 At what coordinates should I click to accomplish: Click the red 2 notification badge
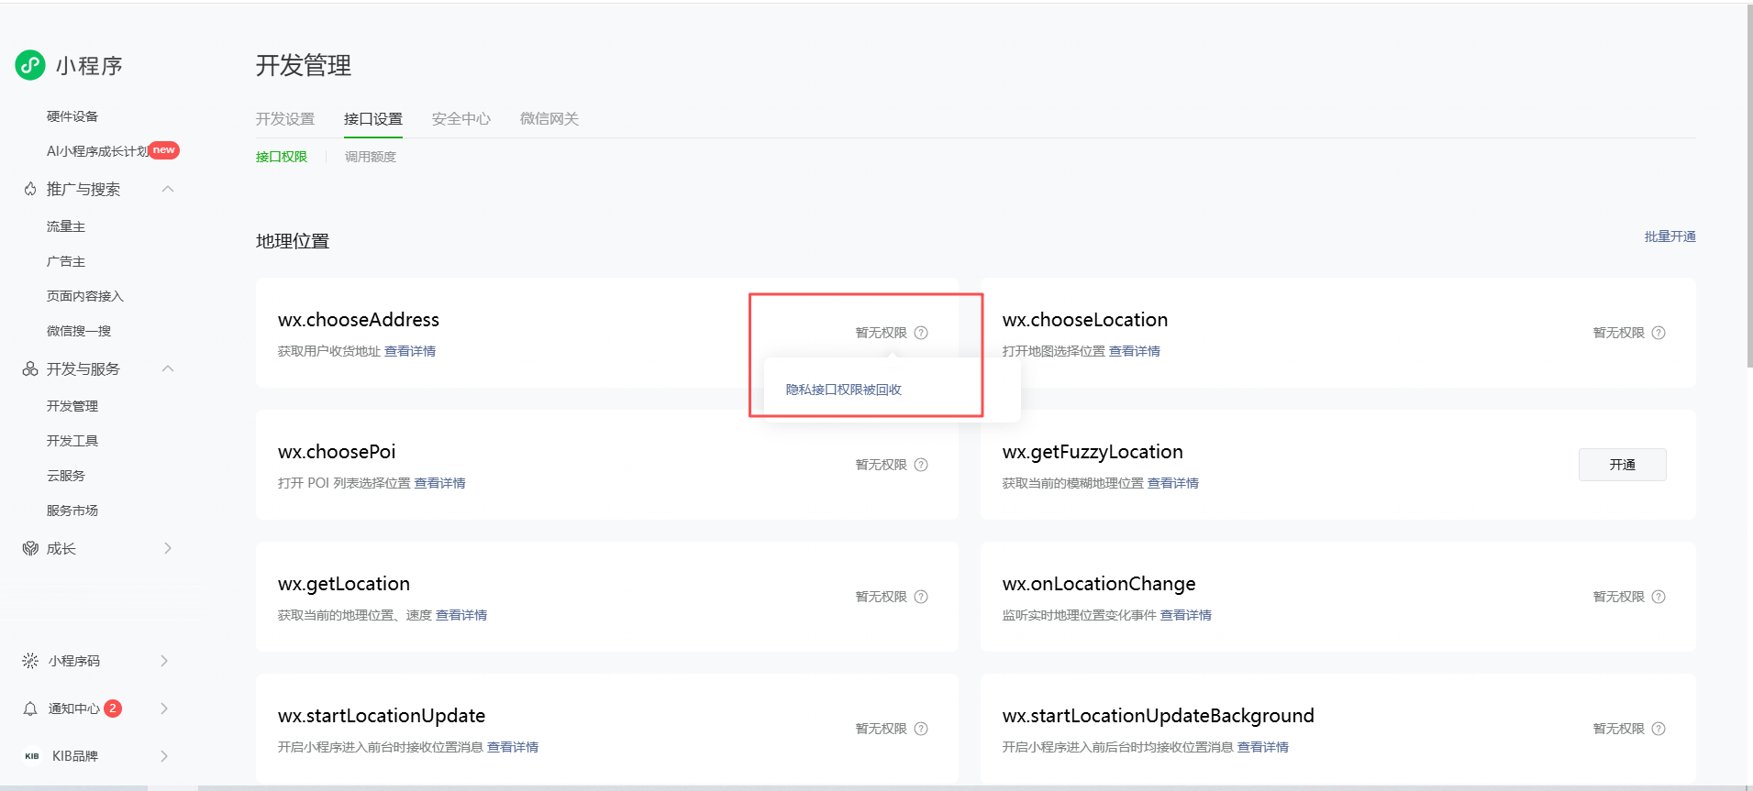(113, 708)
